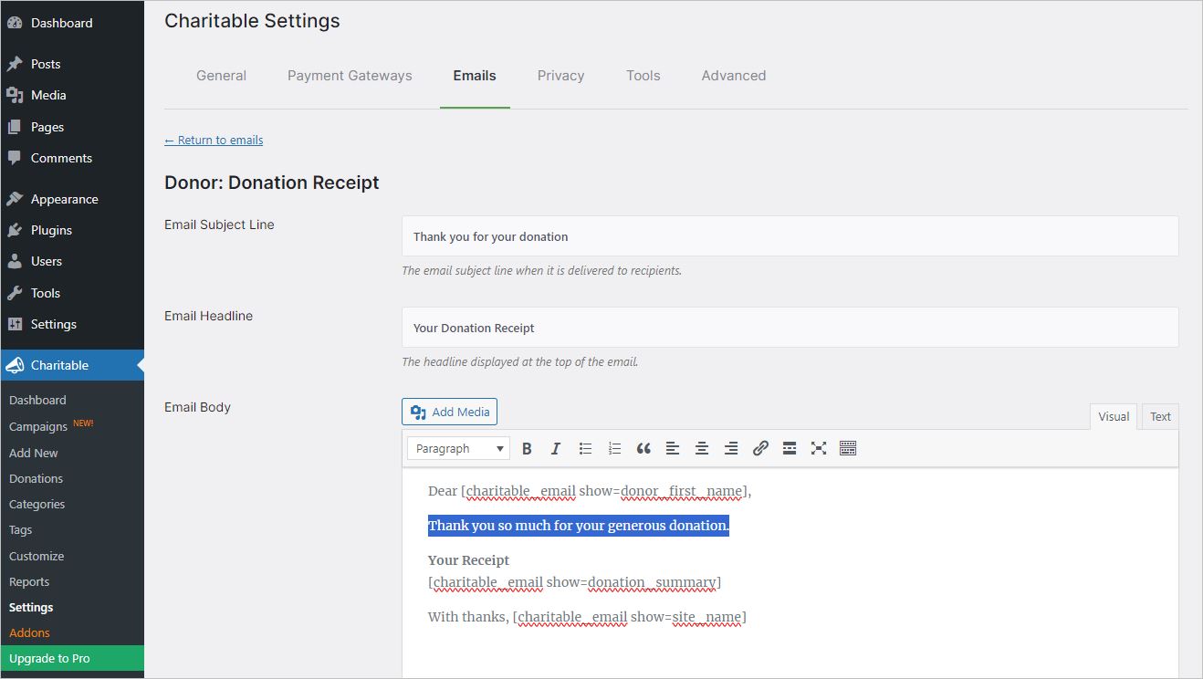This screenshot has width=1203, height=679.
Task: Insert a bulleted list
Action: pos(585,448)
